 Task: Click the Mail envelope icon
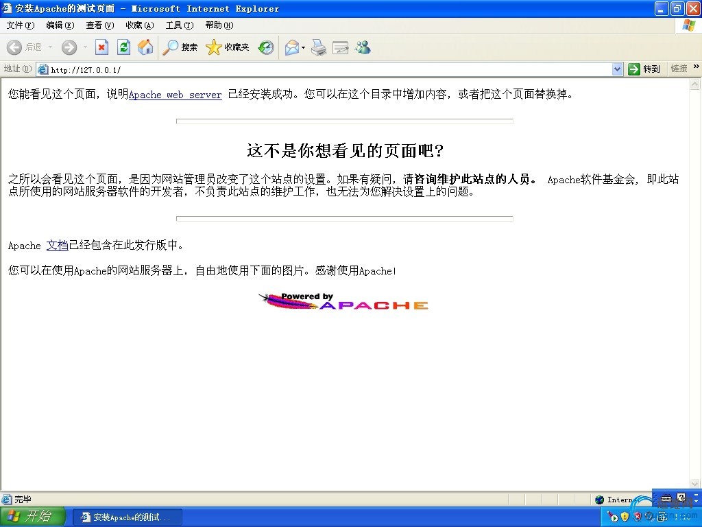point(292,47)
